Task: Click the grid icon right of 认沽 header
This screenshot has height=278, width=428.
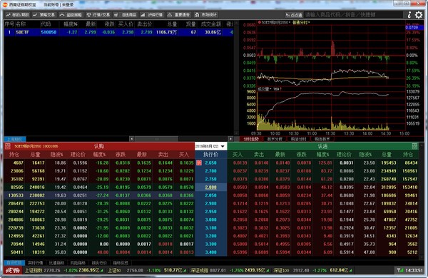Action: point(414,146)
